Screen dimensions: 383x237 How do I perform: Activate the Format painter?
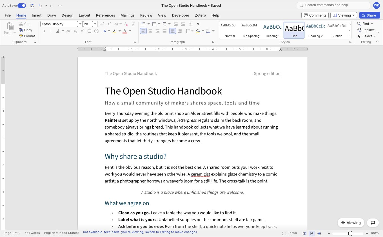(x=27, y=36)
